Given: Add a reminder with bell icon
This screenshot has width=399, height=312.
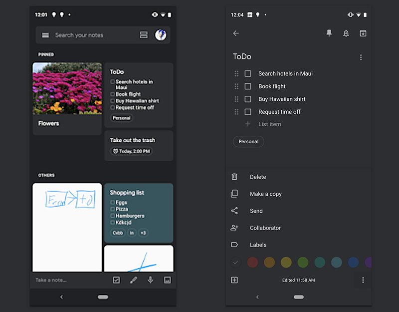Looking at the screenshot, I should [x=346, y=33].
